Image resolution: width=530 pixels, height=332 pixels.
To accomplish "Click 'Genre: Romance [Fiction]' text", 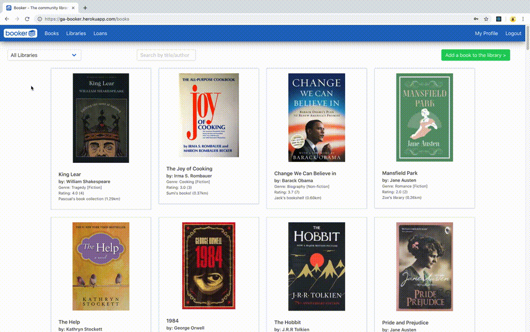I will point(404,186).
